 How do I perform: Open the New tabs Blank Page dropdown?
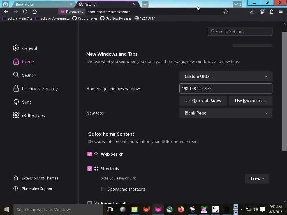[x=226, y=113]
